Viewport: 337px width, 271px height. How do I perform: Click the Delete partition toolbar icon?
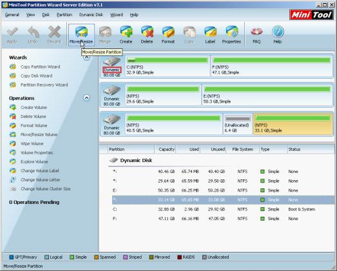pos(147,35)
